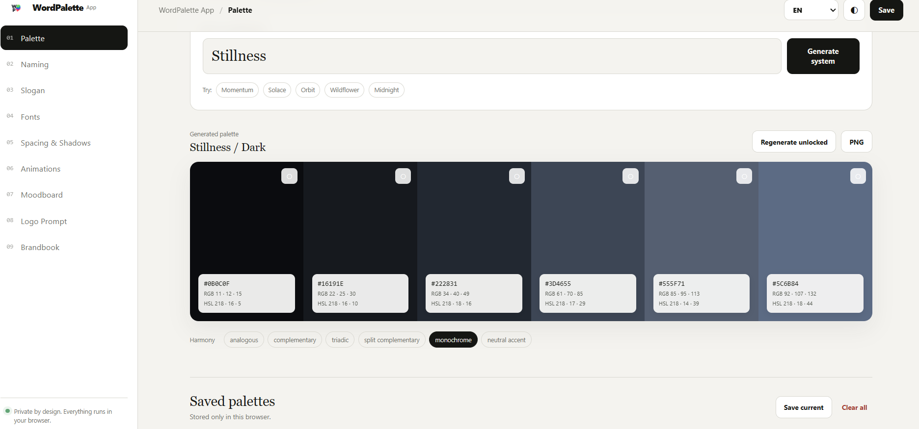Open the EN language dropdown
Viewport: 919px width, 429px height.
[811, 10]
